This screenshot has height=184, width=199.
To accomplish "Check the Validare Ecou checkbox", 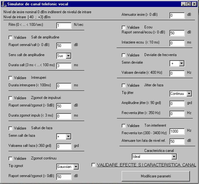I will click(x=124, y=27).
